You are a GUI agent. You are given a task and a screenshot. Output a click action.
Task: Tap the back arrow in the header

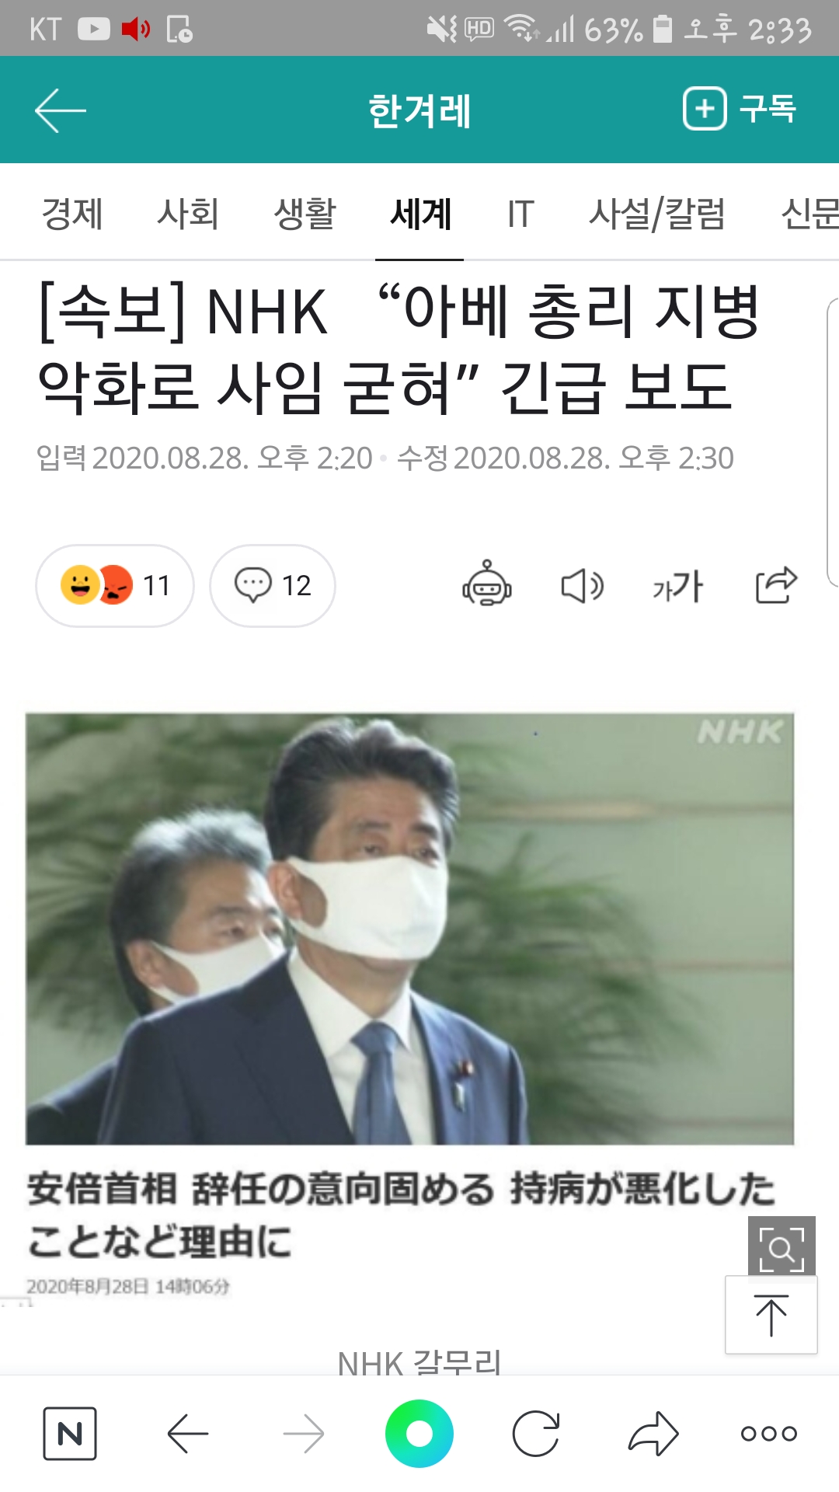[60, 110]
